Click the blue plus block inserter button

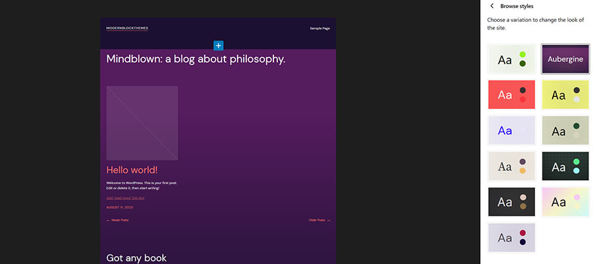[219, 46]
